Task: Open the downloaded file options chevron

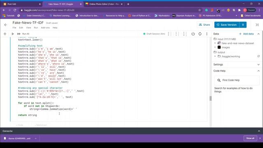Action: (36, 139)
